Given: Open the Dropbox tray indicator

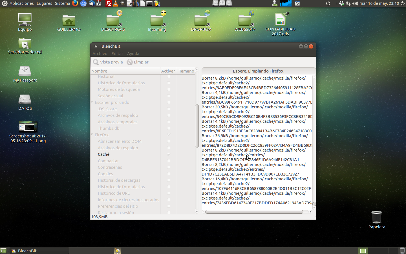Looking at the screenshot, I should coord(341,3).
